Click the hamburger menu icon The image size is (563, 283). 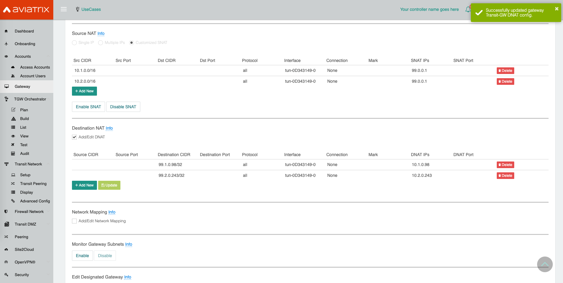tap(64, 9)
